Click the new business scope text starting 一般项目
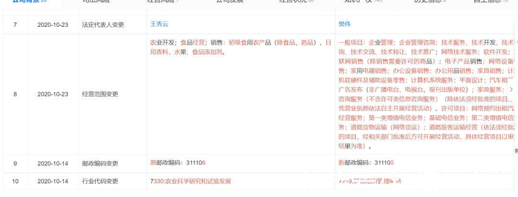Viewport: 518px width, 197px height. (426, 94)
